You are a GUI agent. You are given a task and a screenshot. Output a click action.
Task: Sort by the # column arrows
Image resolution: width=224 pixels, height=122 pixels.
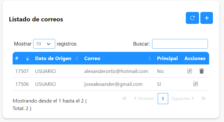(x=27, y=58)
